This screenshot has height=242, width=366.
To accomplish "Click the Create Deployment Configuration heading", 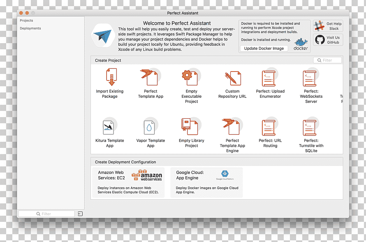I will pos(125,162).
